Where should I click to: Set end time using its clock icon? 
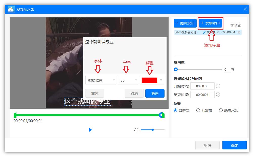[x=218, y=95]
